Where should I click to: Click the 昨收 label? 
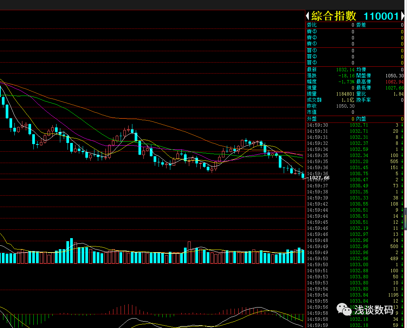tap(312, 106)
